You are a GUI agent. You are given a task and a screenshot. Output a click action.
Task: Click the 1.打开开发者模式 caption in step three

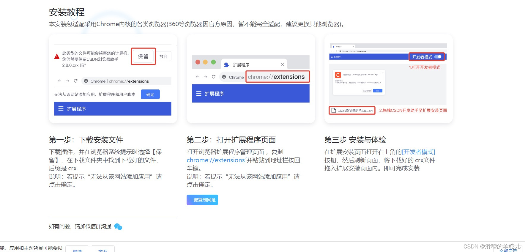coord(424,67)
